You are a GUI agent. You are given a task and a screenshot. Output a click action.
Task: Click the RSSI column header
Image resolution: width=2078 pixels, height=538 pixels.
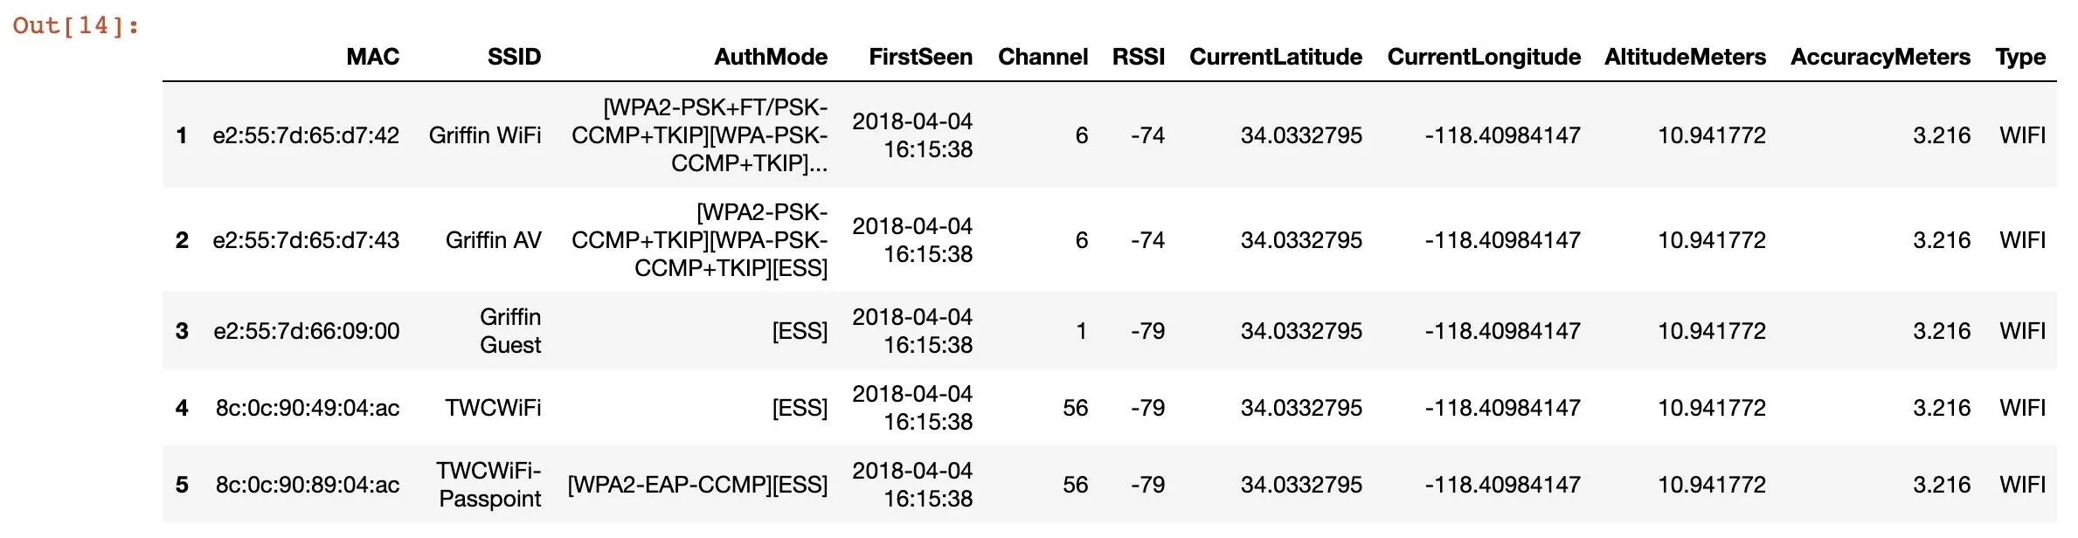[1138, 58]
